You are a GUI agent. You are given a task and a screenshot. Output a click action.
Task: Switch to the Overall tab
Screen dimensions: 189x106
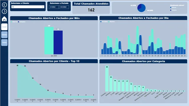tap(4, 27)
